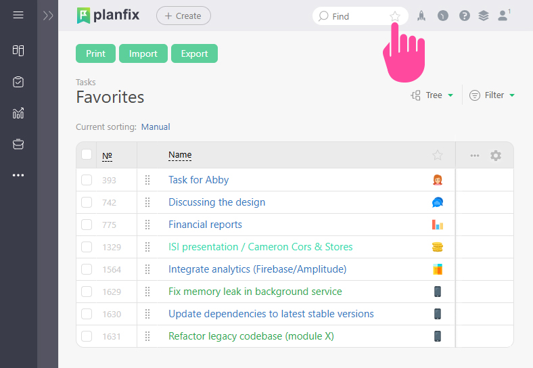
Task: Open the user profile icon
Action: tap(503, 16)
